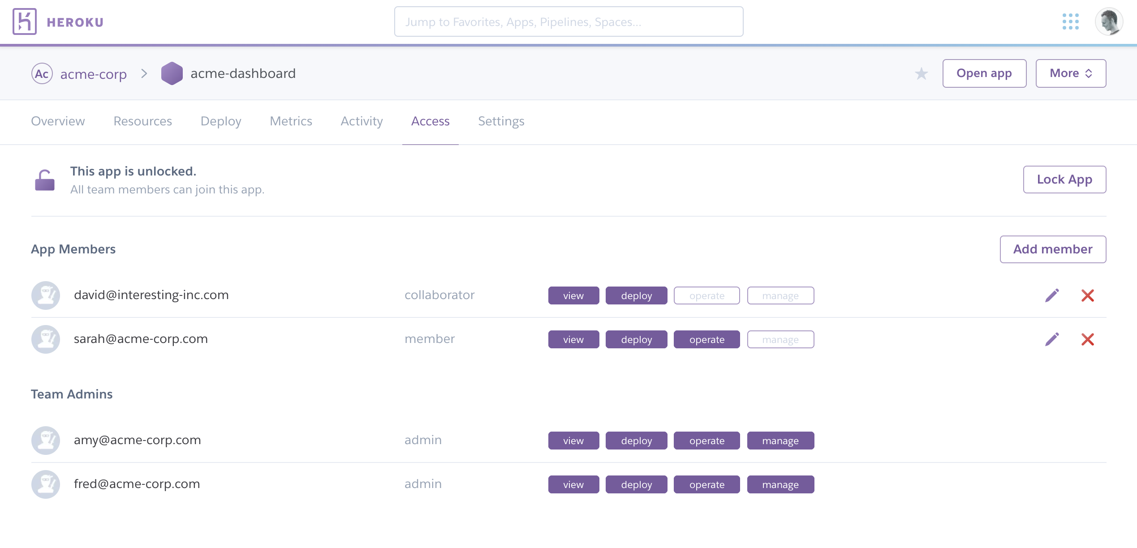The width and height of the screenshot is (1137, 548).
Task: Click fred@acme-corp.com avatar icon
Action: (46, 484)
